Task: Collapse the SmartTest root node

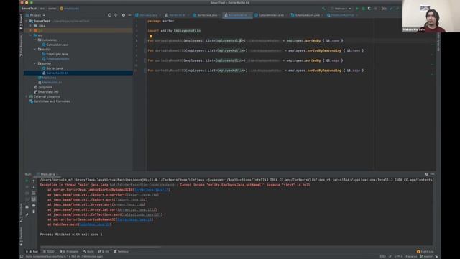Action: point(27,21)
